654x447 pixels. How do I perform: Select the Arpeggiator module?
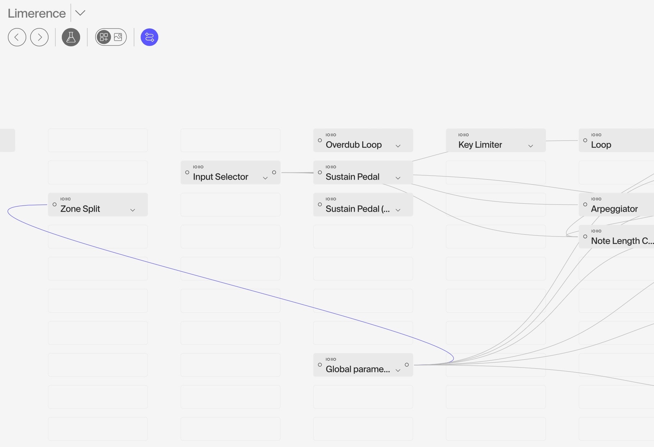pos(614,209)
